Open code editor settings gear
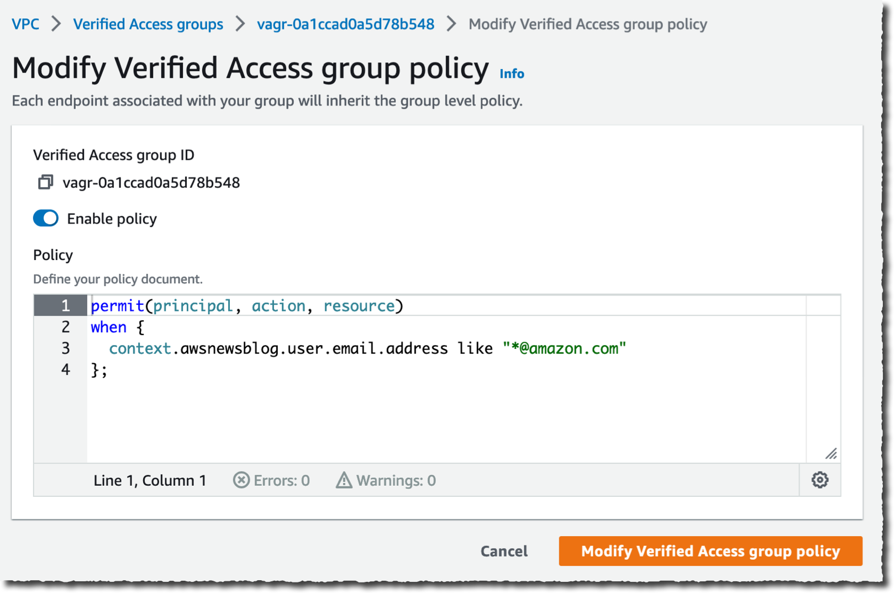Viewport: 895px width, 594px height. click(x=819, y=480)
